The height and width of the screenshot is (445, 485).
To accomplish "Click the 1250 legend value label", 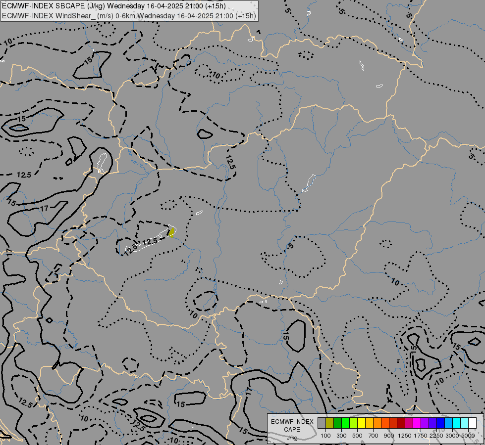I will point(405,436).
